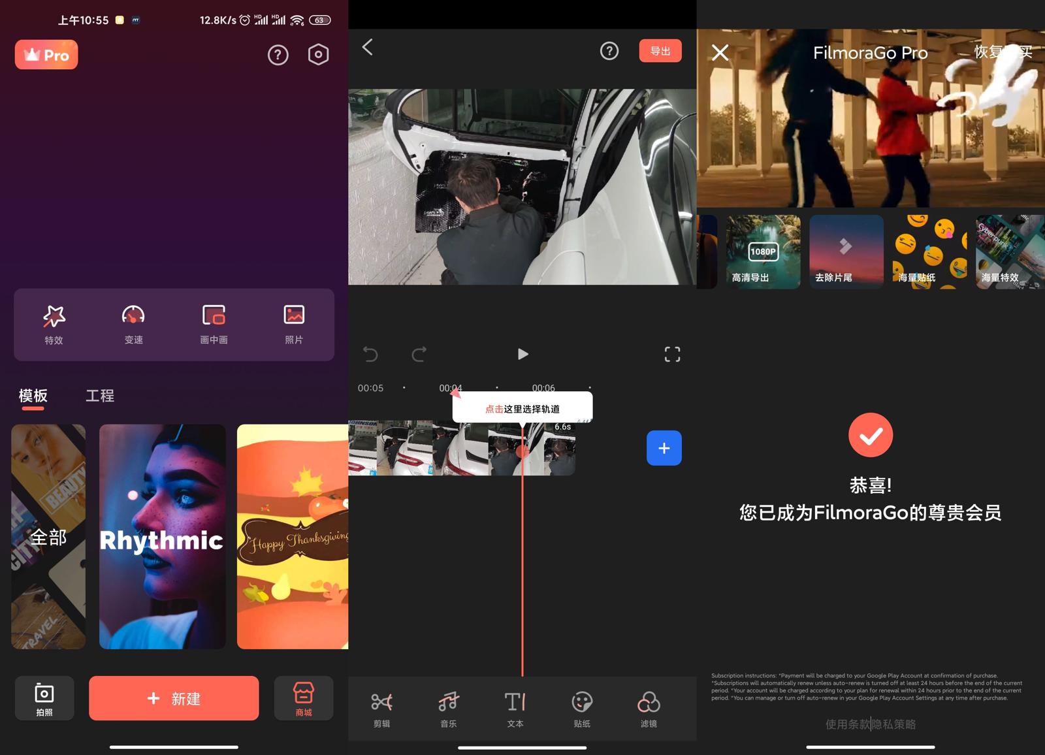Click the timeline clip strip
This screenshot has height=755, width=1045.
pyautogui.click(x=462, y=448)
